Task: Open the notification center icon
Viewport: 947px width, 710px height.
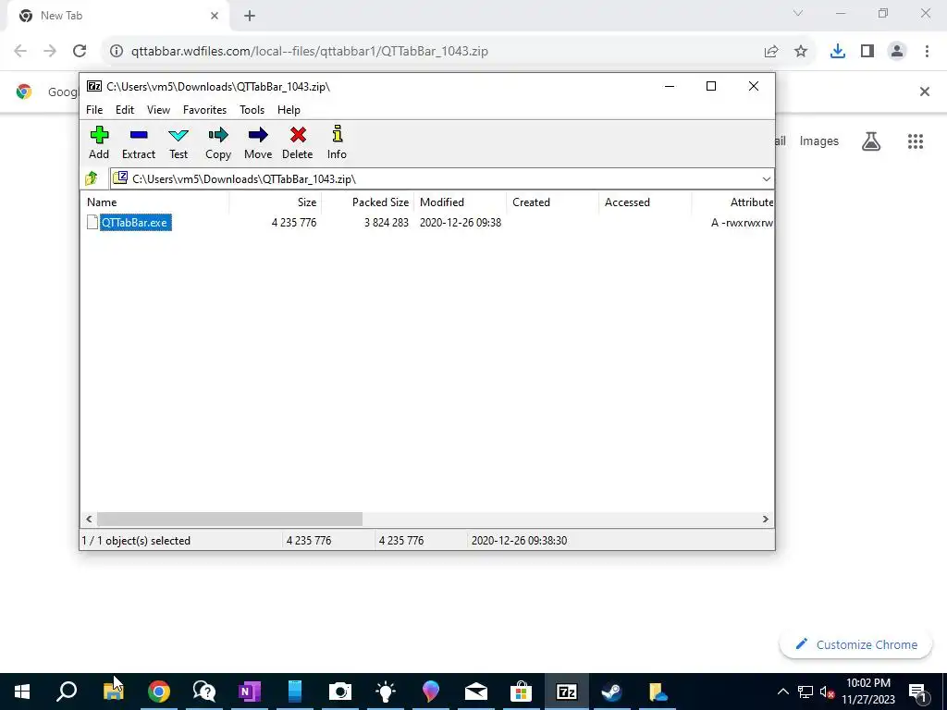Action: pyautogui.click(x=917, y=692)
